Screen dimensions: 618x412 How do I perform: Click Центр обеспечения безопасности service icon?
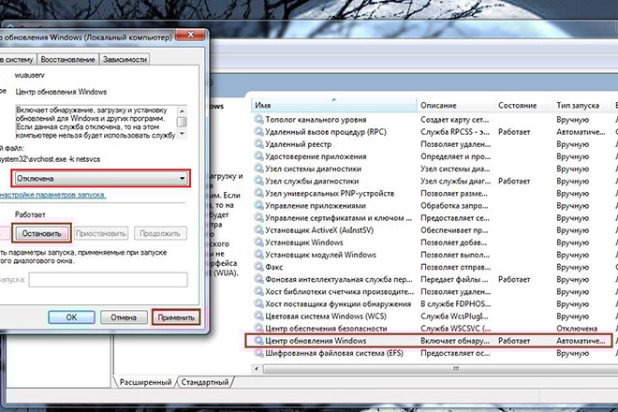(258, 330)
